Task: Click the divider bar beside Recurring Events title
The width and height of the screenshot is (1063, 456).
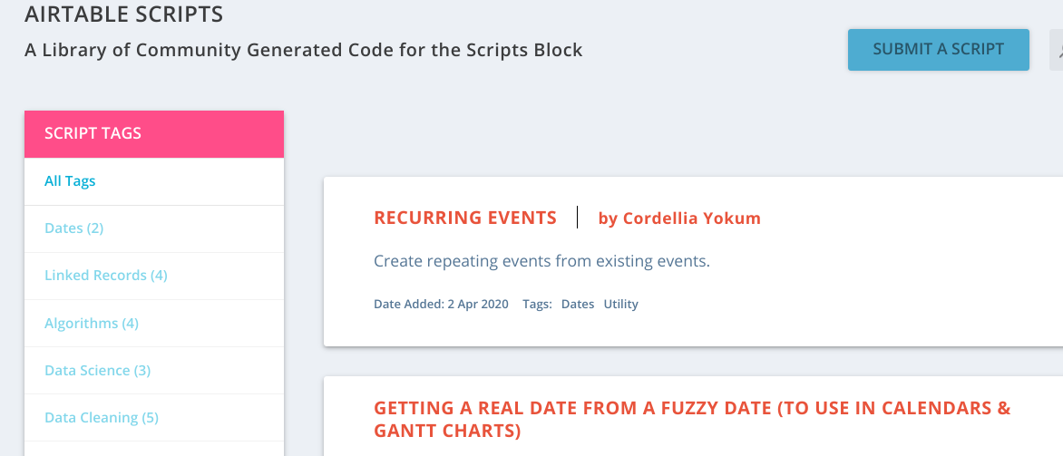Action: click(x=578, y=218)
